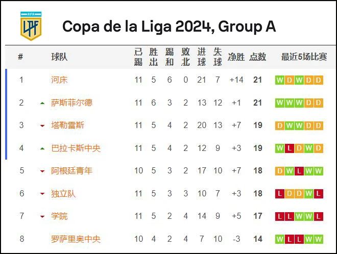Click first red L badge in 独立队 row
337x254 pixels.
280,194
